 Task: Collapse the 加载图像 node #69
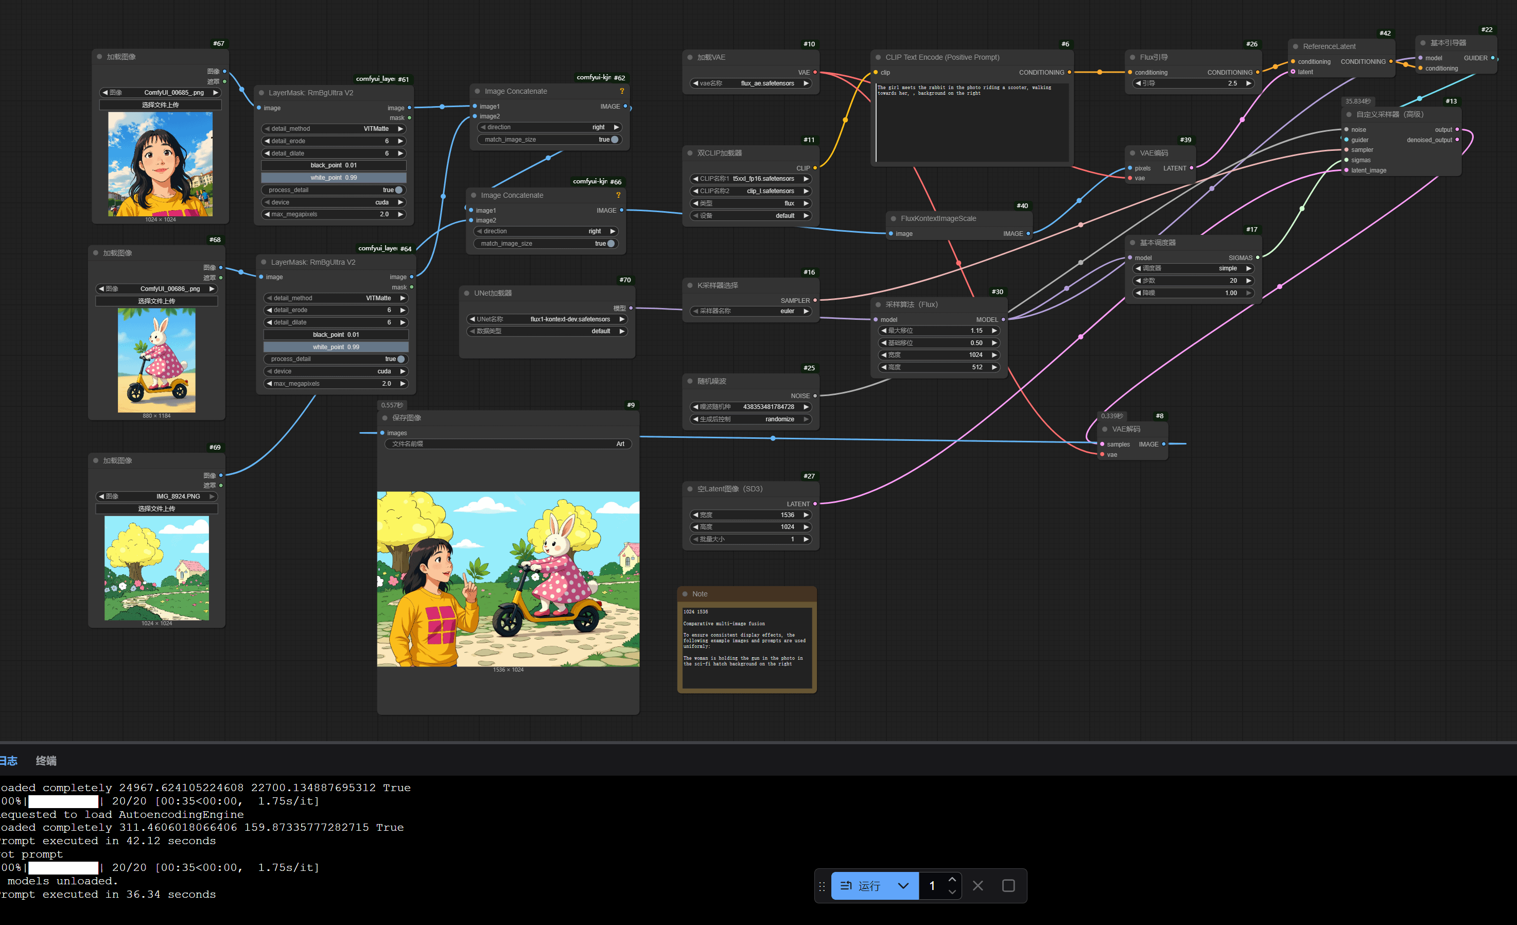coord(95,460)
